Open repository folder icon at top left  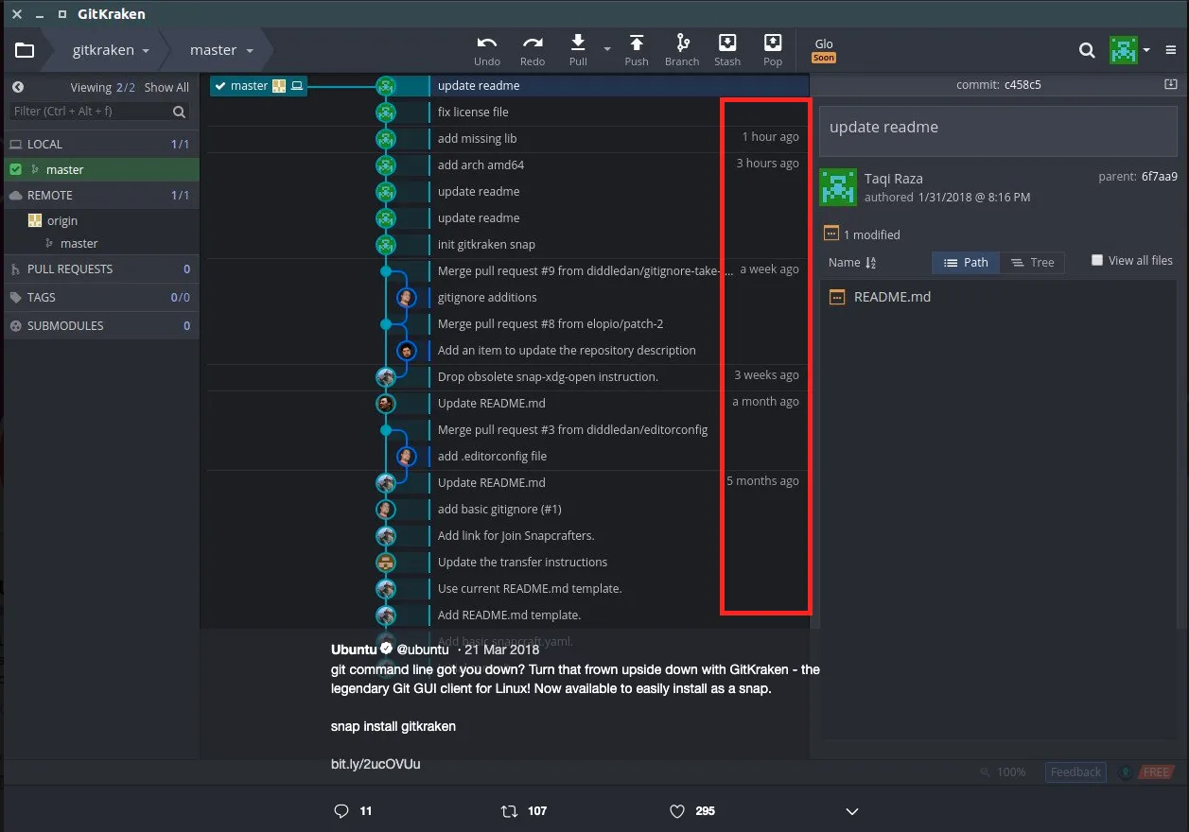coord(25,51)
